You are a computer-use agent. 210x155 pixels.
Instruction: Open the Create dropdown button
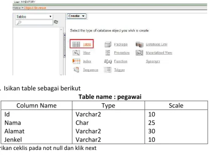pos(77,16)
